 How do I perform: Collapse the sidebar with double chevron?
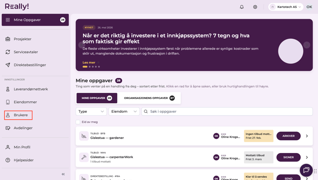coord(63,174)
